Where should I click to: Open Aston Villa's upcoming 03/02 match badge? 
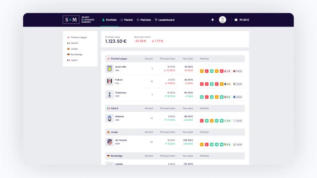tap(237, 71)
